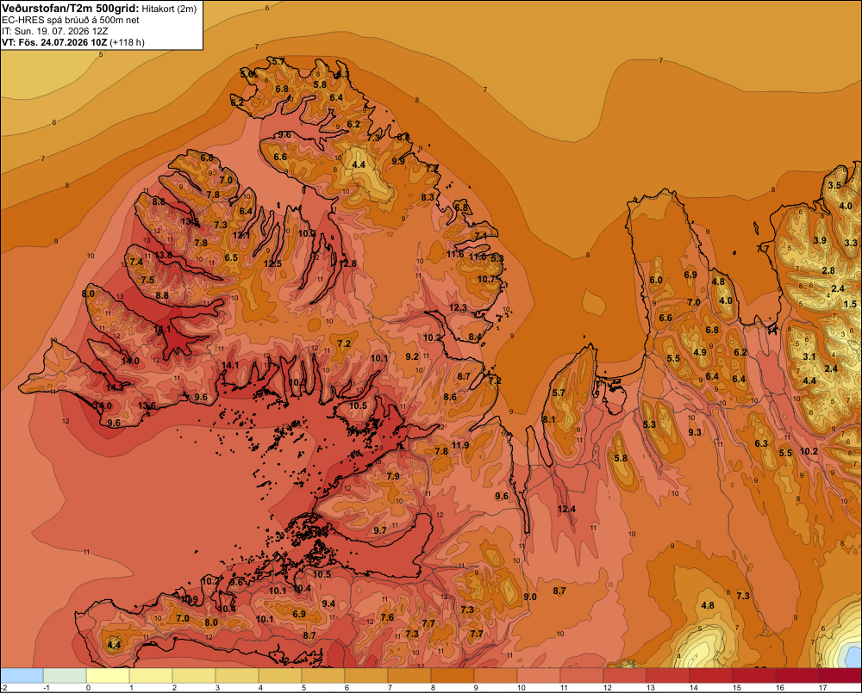Click the 4.9 temperature value
Viewport: 862px width, 693px height.
point(700,352)
